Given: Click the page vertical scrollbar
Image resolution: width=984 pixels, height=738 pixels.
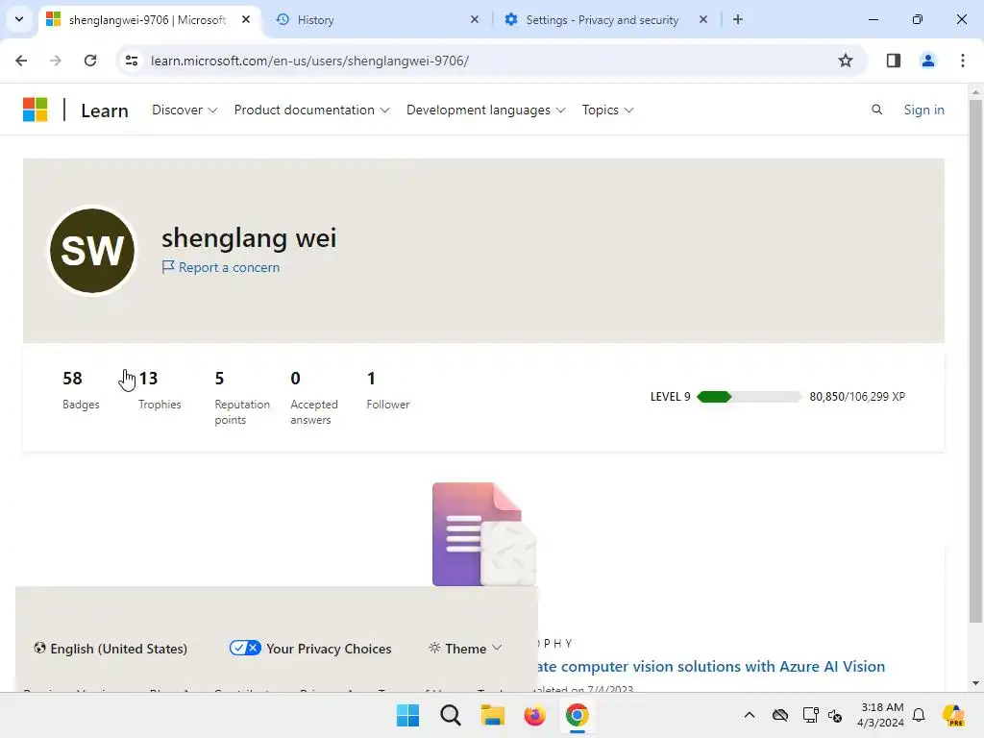Looking at the screenshot, I should pos(975,361).
